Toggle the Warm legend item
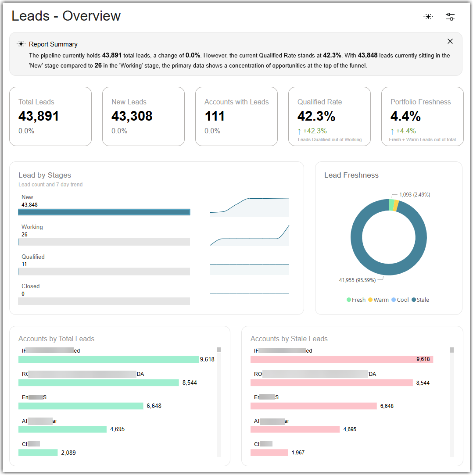This screenshot has height=475, width=473. click(378, 300)
